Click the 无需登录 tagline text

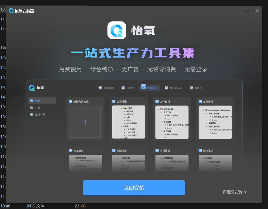(196, 69)
